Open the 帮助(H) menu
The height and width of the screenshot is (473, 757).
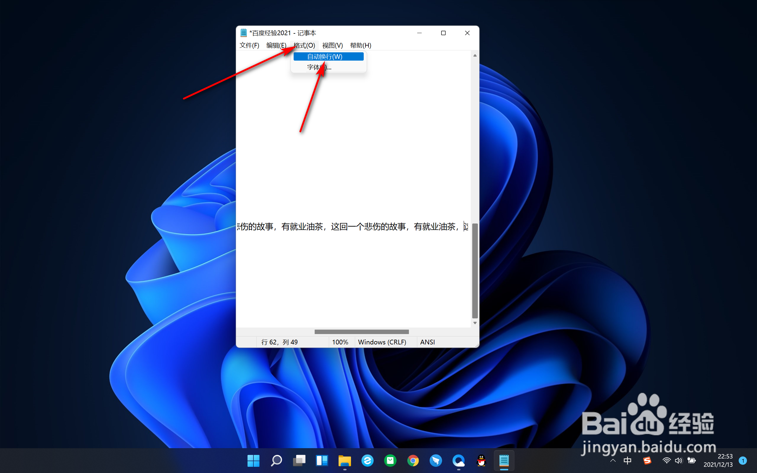click(x=360, y=45)
